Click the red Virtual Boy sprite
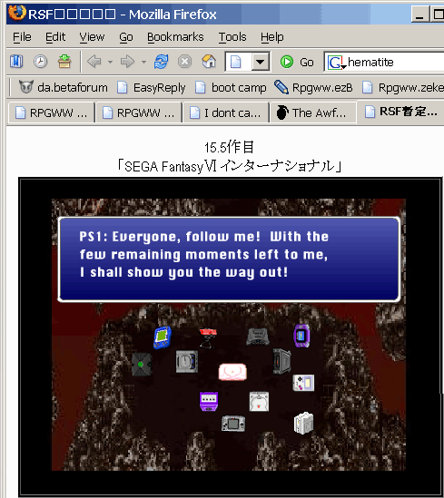Screen dimensions: 444x498 coord(208,338)
